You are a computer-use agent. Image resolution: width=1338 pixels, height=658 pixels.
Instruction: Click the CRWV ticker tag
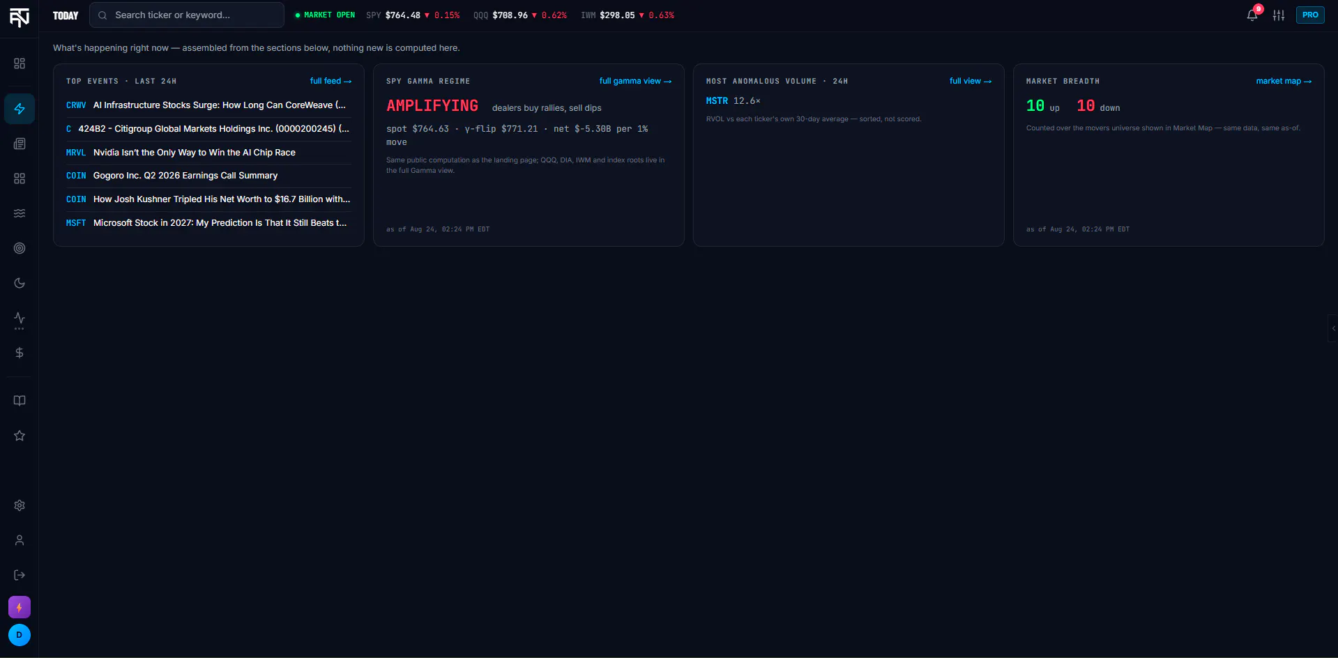tap(76, 105)
